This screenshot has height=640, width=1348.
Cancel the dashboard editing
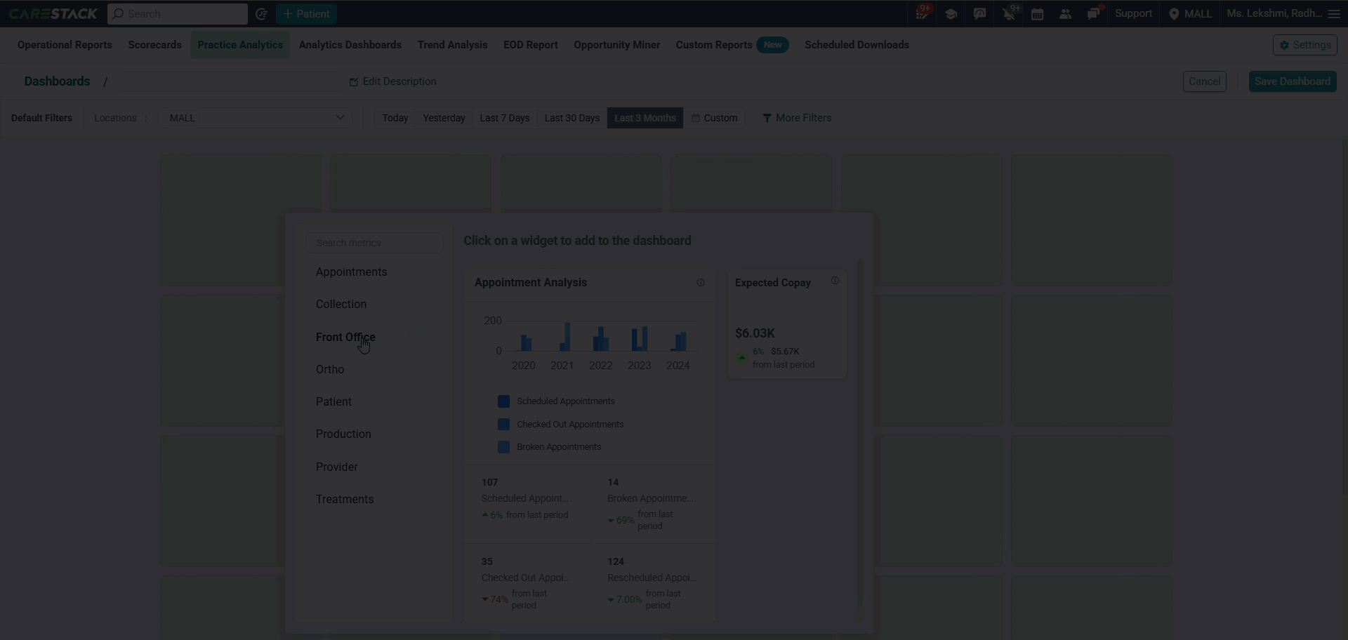[x=1205, y=81]
